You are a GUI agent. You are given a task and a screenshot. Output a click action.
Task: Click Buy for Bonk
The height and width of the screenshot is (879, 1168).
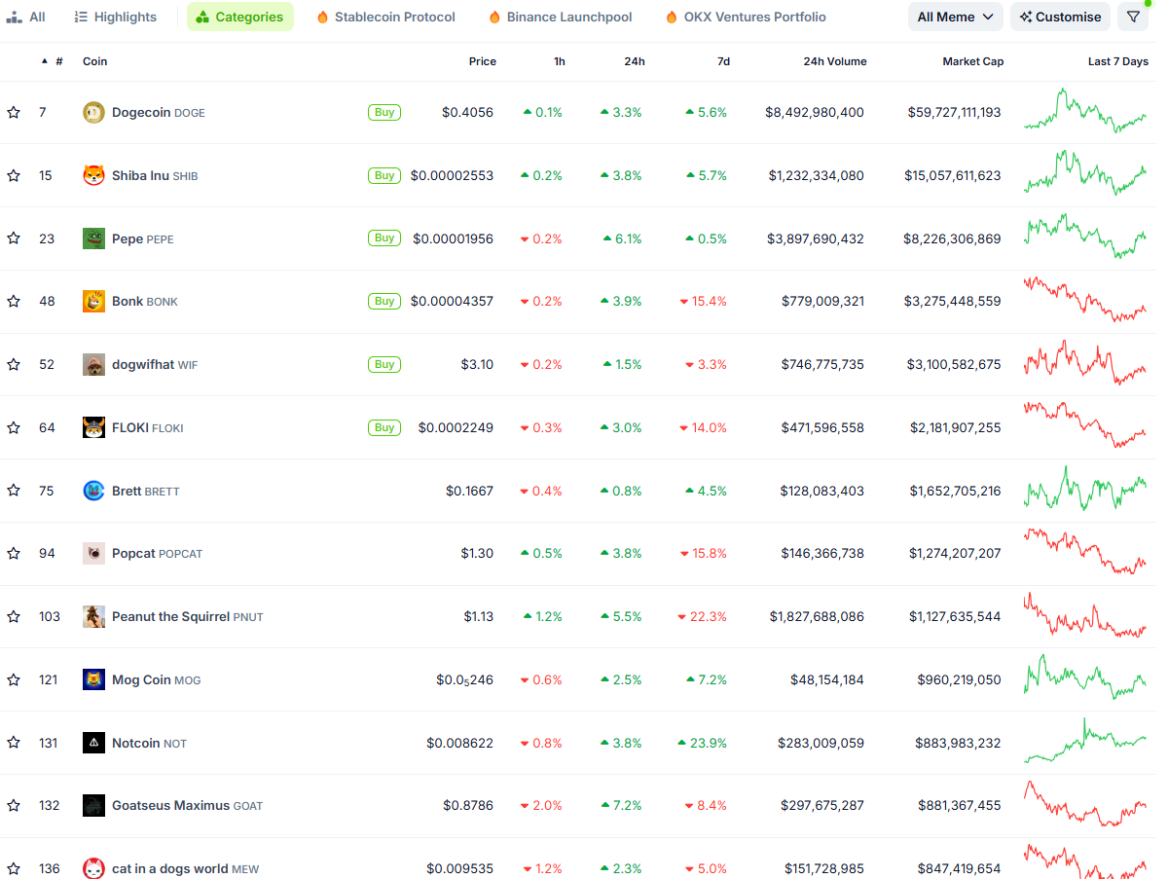click(x=384, y=301)
